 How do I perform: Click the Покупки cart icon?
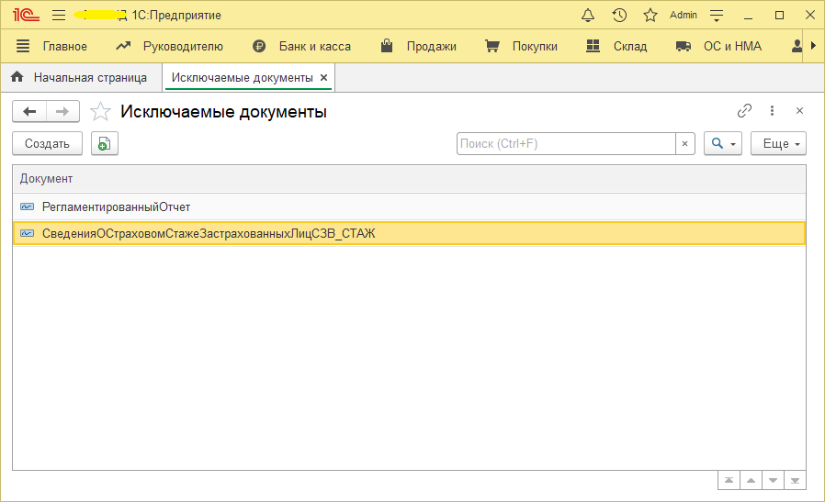click(x=492, y=46)
